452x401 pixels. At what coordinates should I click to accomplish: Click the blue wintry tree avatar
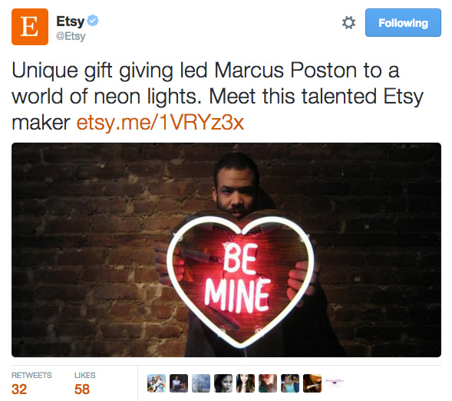pyautogui.click(x=201, y=383)
